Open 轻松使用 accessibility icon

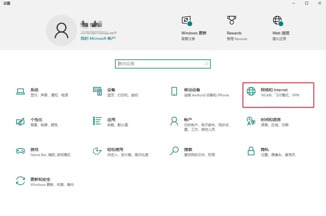(97, 151)
